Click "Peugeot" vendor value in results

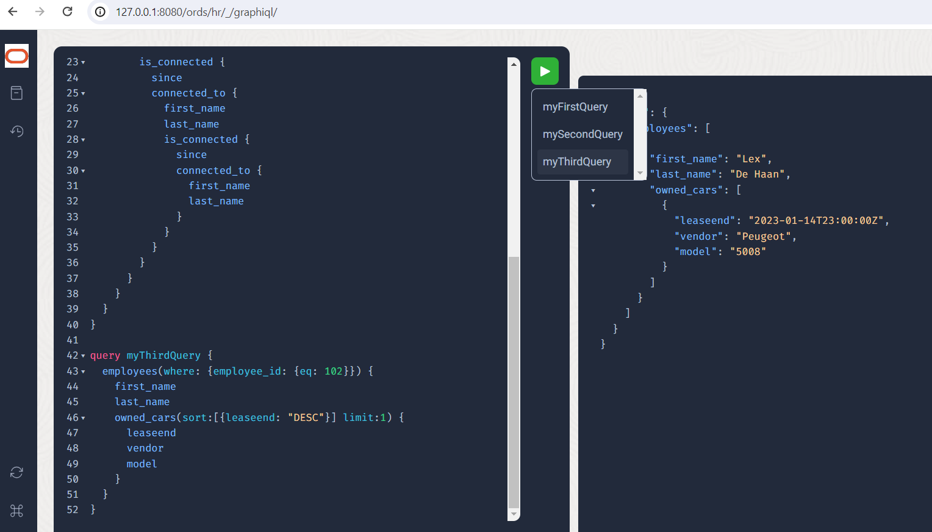pyautogui.click(x=763, y=236)
